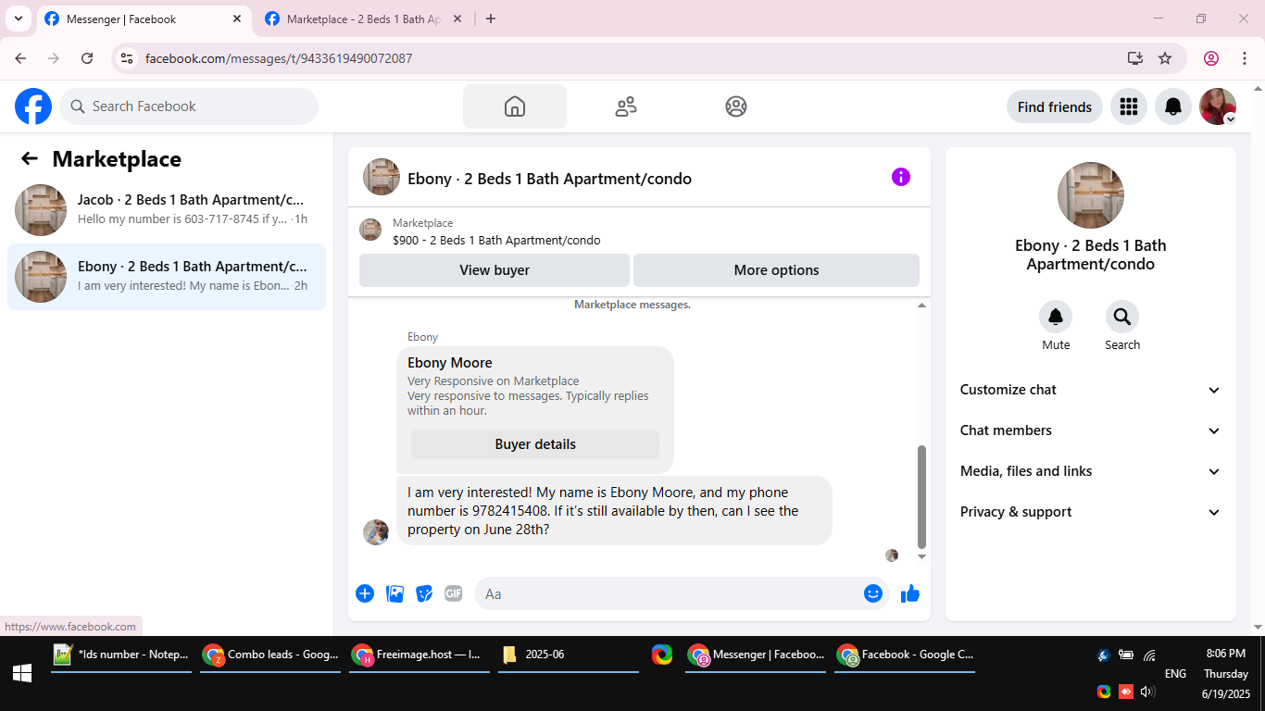Viewport: 1265px width, 711px height.
Task: Reload the page in Chrome
Action: pos(87,58)
